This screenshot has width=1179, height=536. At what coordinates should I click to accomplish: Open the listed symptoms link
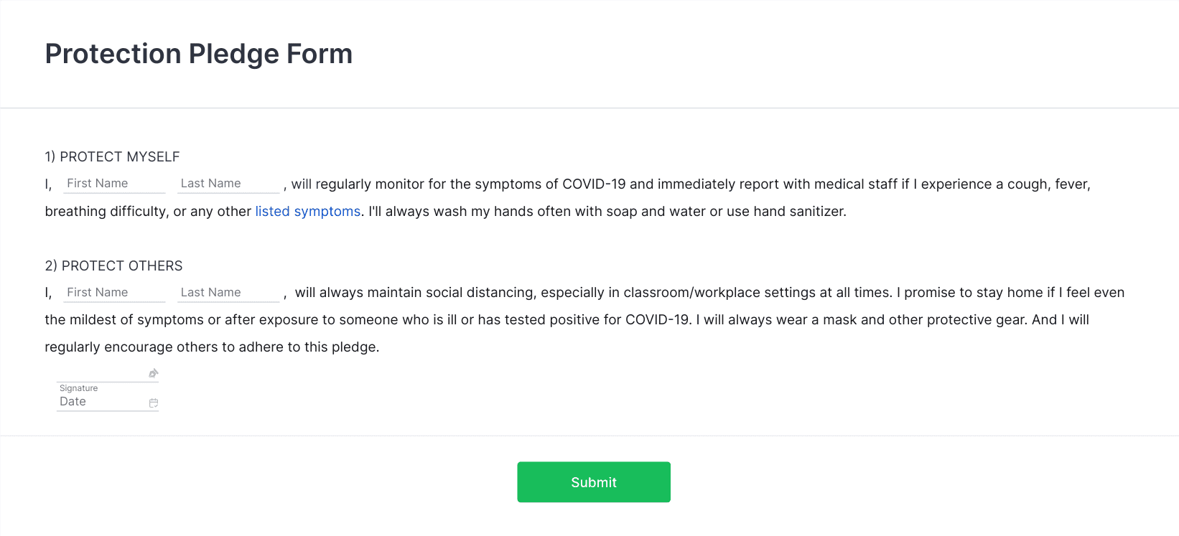308,212
